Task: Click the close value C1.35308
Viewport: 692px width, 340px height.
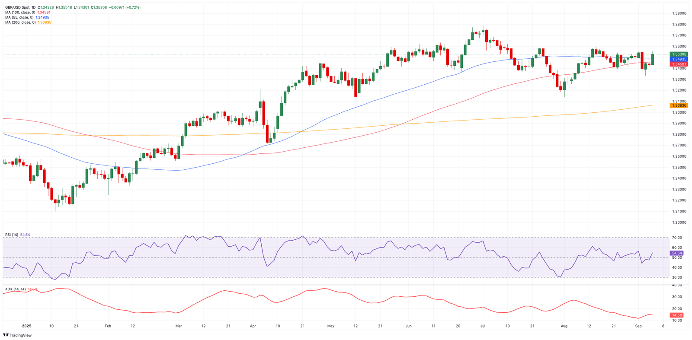Action: tap(99, 7)
